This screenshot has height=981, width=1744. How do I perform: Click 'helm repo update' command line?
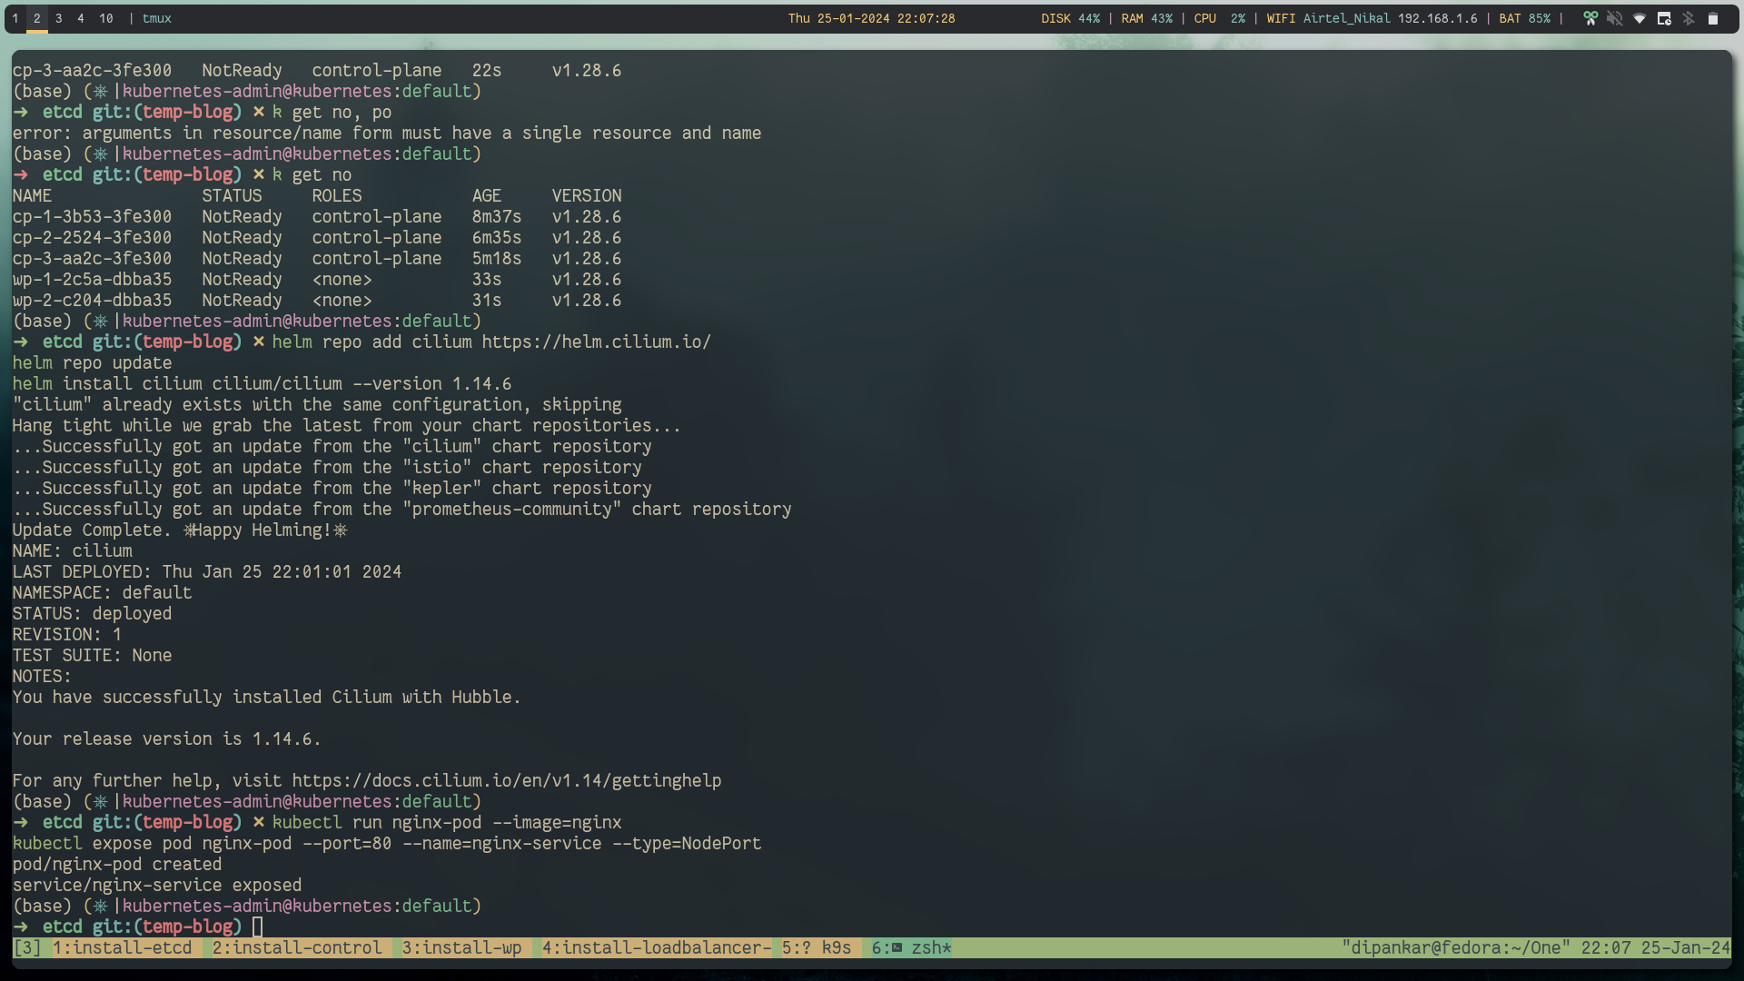click(92, 363)
